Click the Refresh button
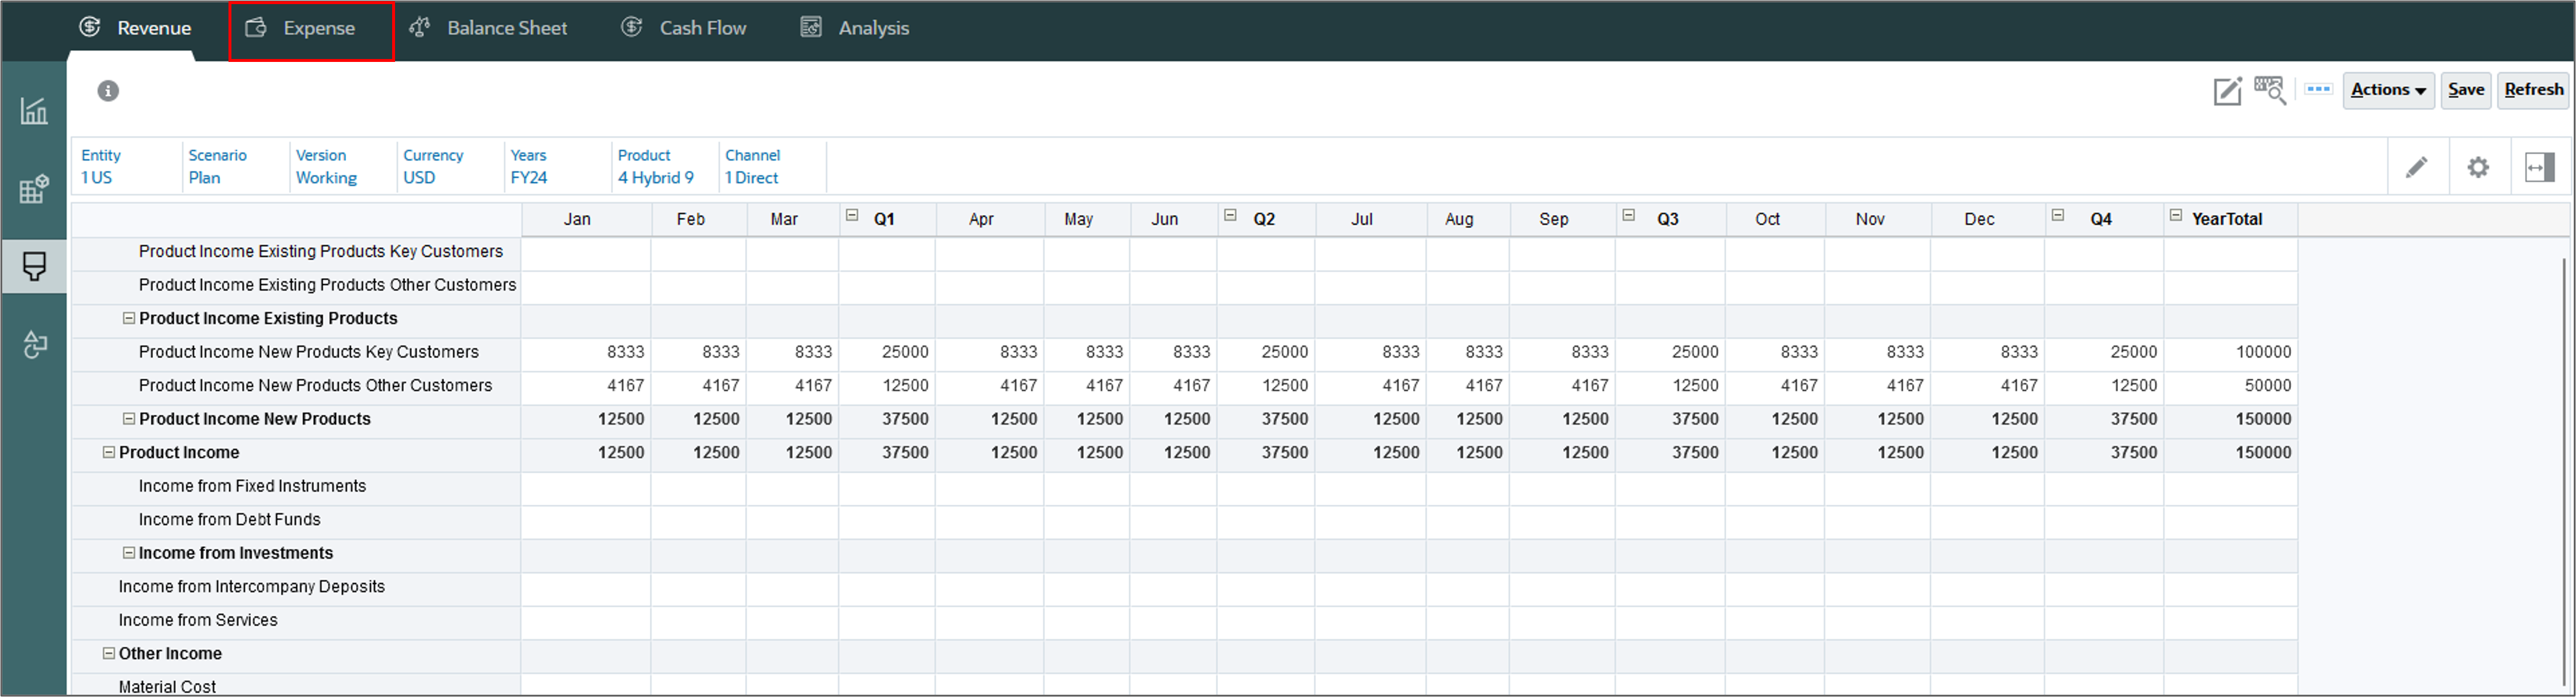 [x=2533, y=89]
